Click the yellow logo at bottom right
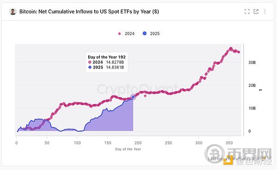277x170 pixels. tap(228, 160)
